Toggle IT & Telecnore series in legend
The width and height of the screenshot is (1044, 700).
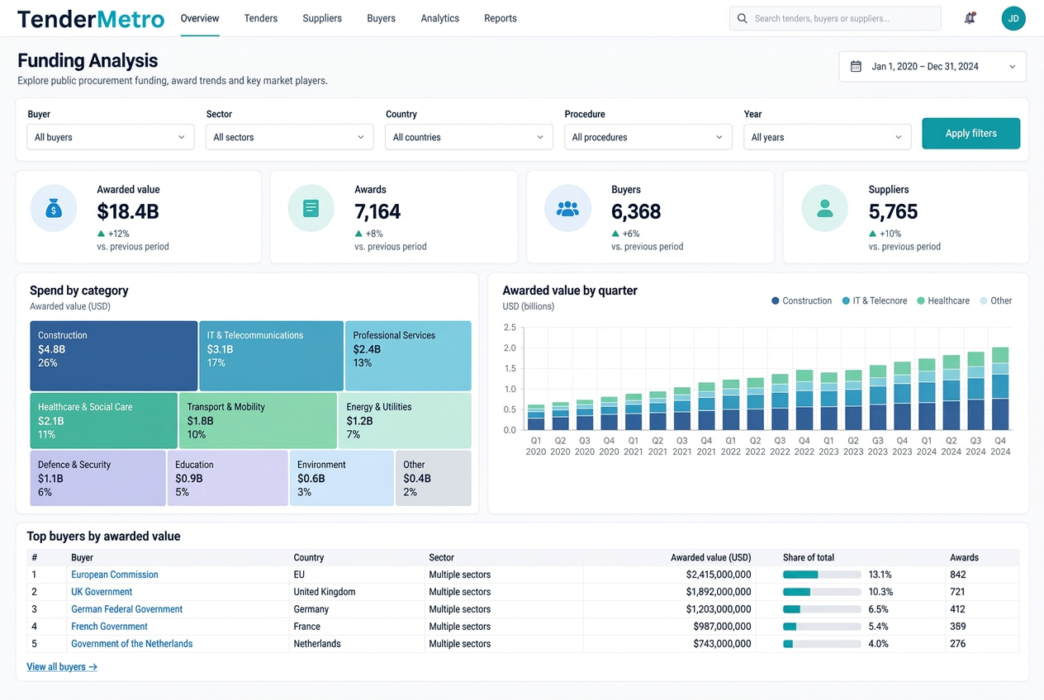tap(875, 301)
